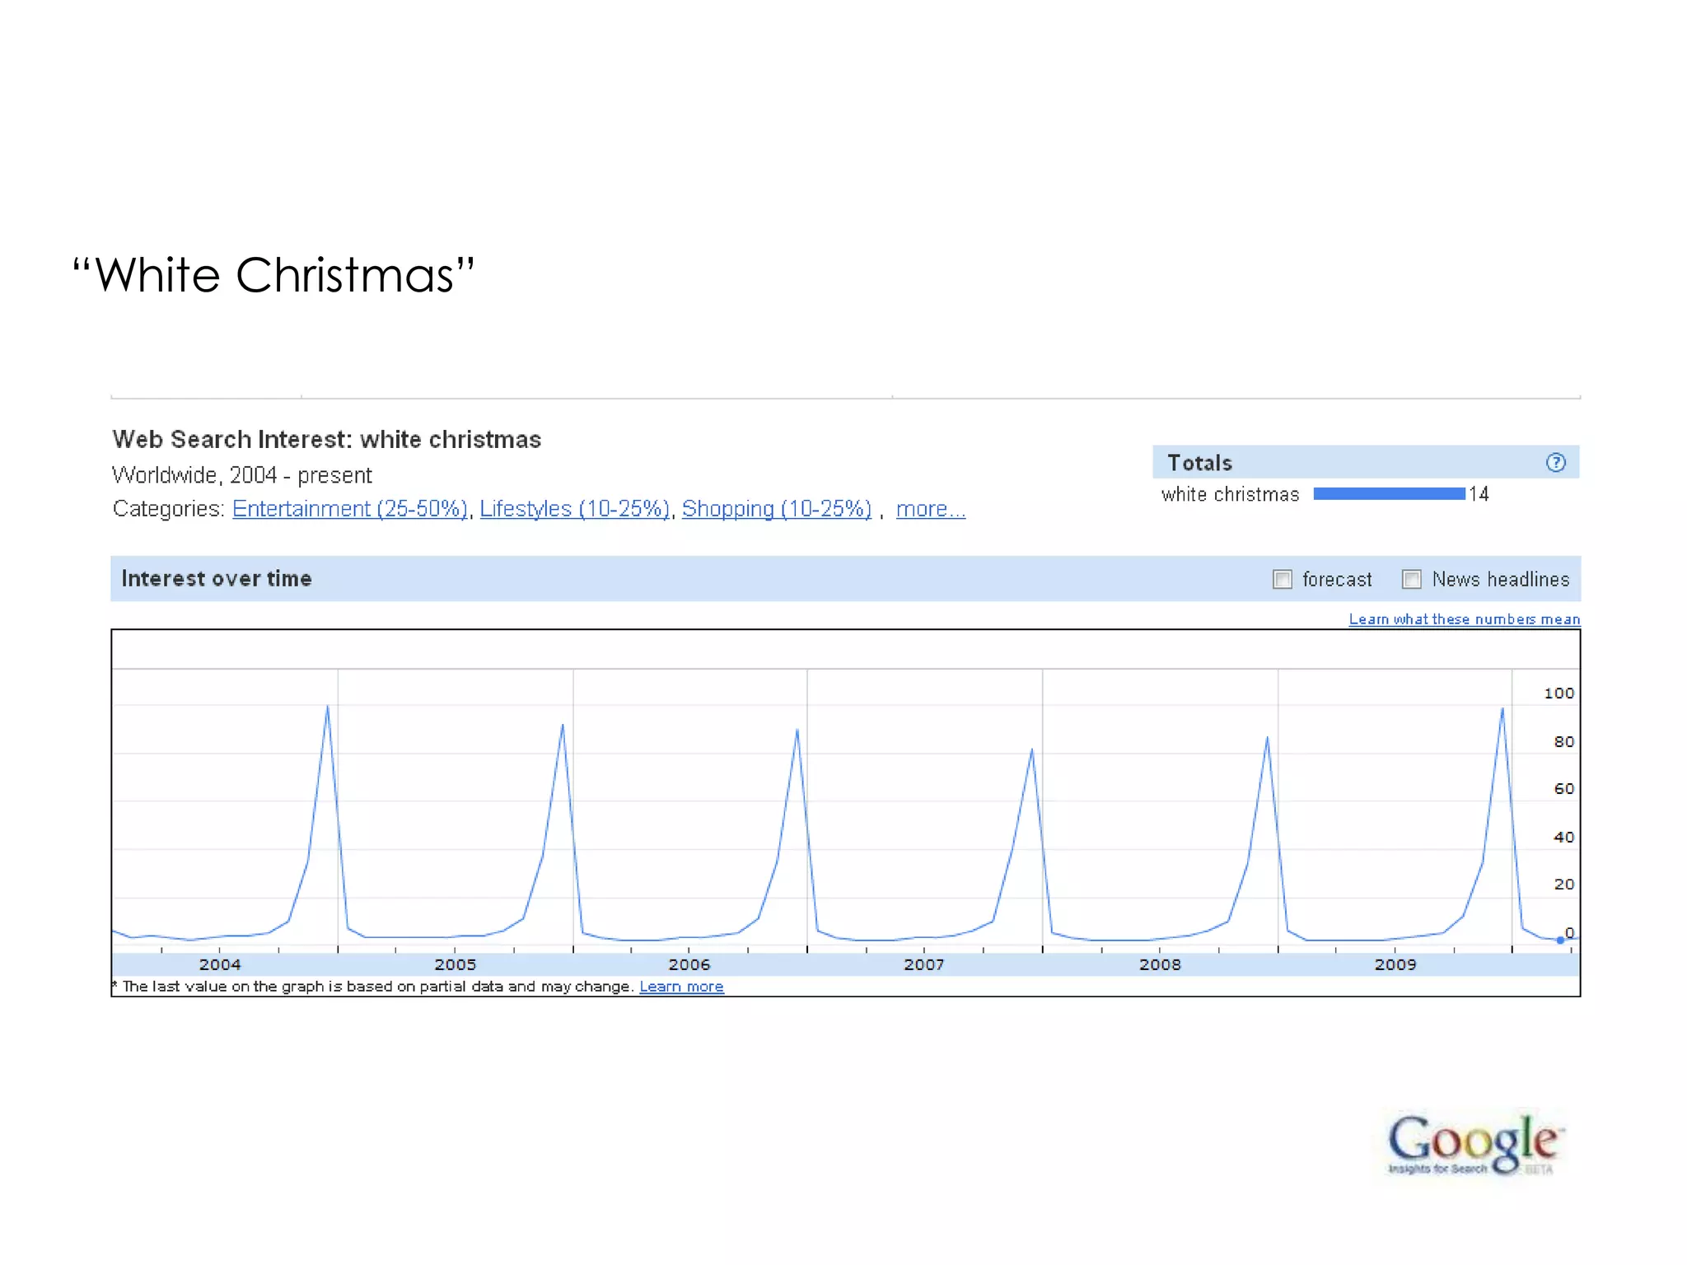Image resolution: width=1687 pixels, height=1265 pixels.
Task: Enable the forecast checkbox
Action: pyautogui.click(x=1282, y=579)
